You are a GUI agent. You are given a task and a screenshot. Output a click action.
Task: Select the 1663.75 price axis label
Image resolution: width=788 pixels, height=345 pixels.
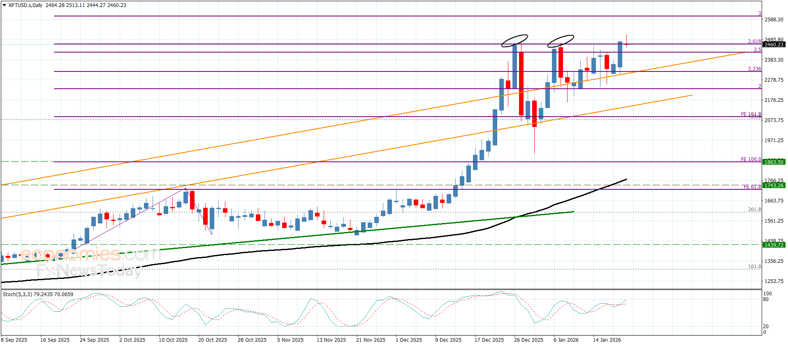774,200
